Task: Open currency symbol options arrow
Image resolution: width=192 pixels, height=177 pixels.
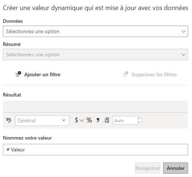Action: [82, 120]
